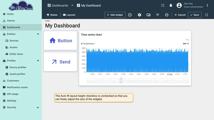Open the user menu three-dot icon
This screenshot has height=120, width=214.
point(207,5)
